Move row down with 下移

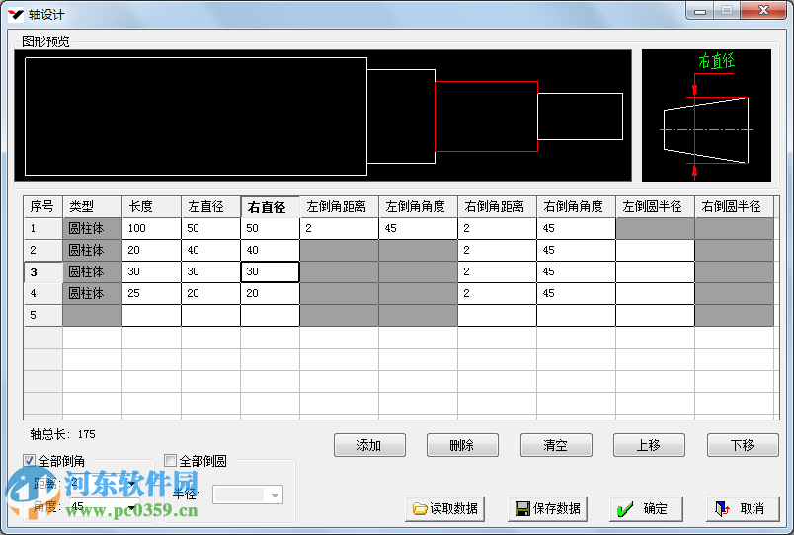coord(743,445)
